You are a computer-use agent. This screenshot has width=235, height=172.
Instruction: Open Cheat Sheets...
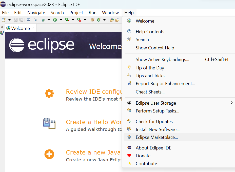coord(179,92)
